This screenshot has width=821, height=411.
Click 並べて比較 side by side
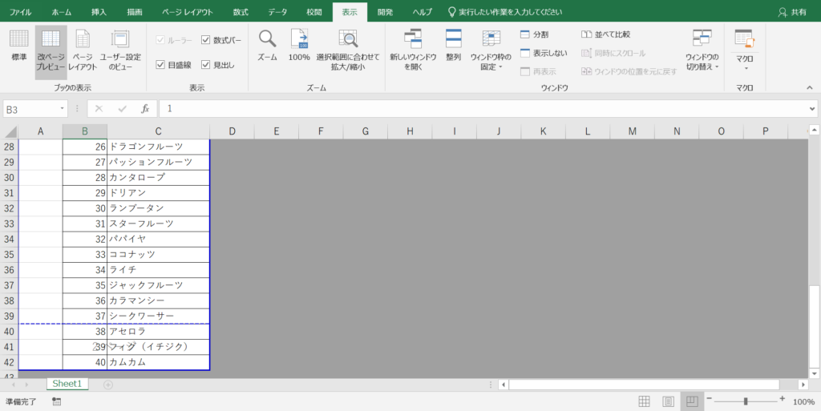[606, 34]
